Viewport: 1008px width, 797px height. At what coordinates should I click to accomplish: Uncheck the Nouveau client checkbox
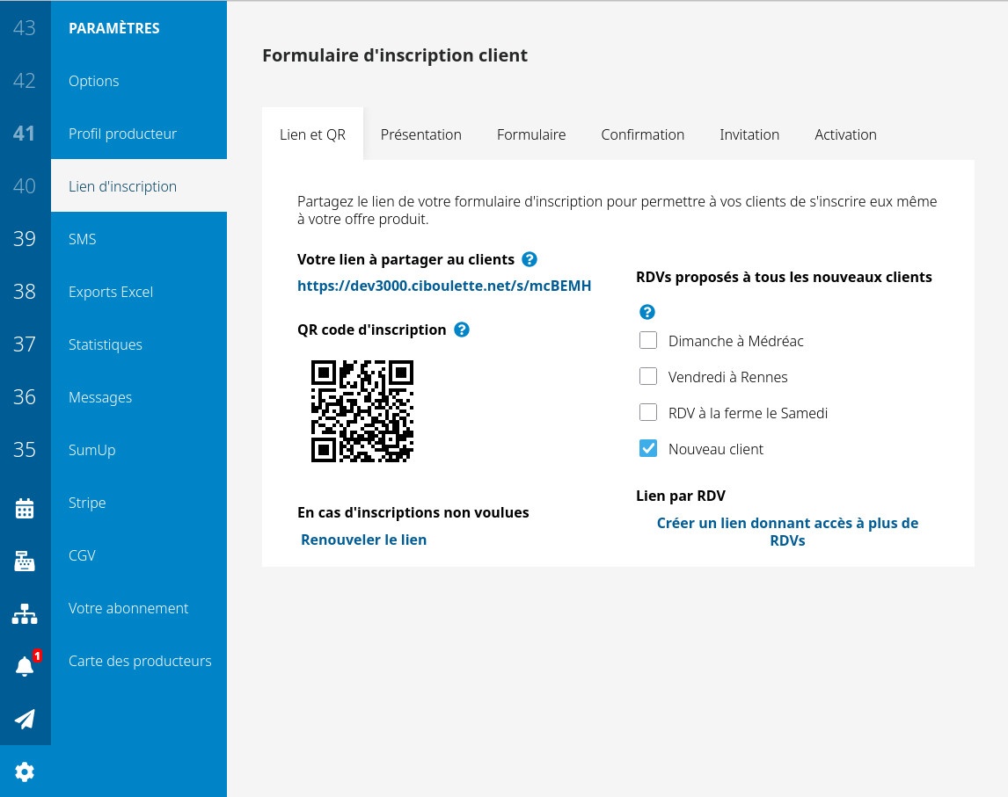click(648, 449)
